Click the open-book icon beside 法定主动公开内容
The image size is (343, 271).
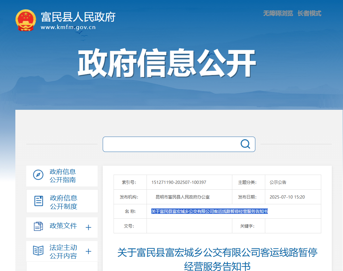(x=38, y=251)
